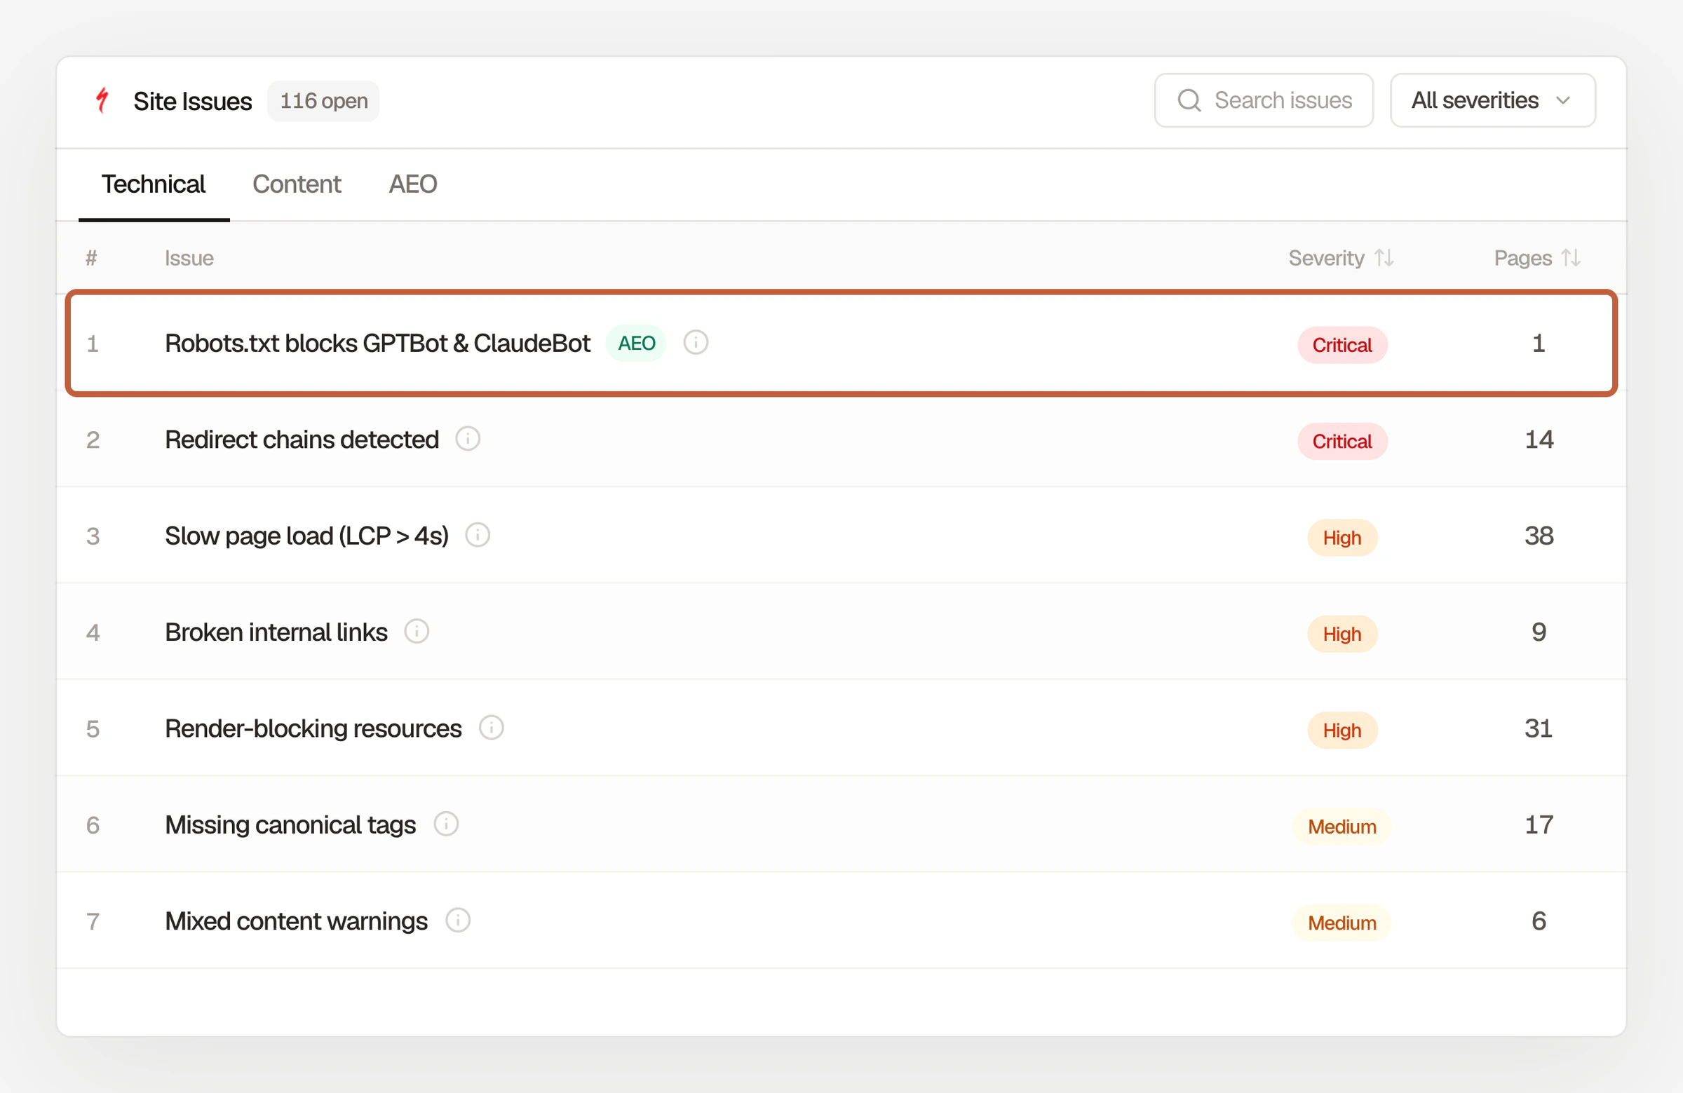Viewport: 1683px width, 1093px height.
Task: Open Slow page load (LCP > 4s) issue
Action: [x=307, y=536]
